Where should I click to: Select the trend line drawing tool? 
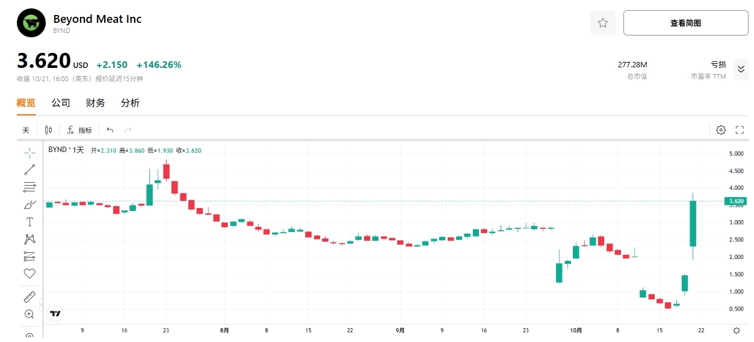coord(29,169)
